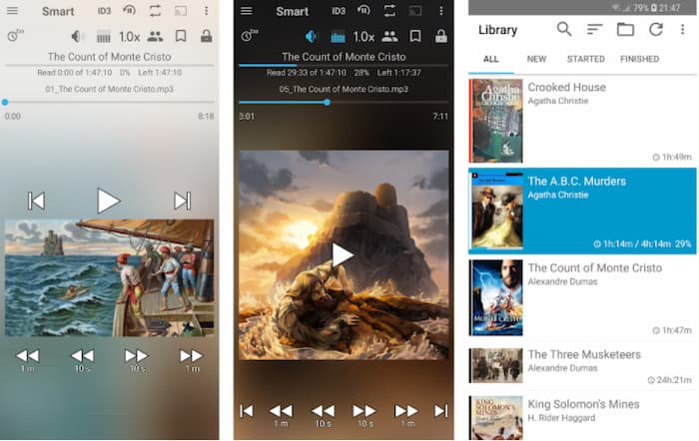The height and width of the screenshot is (441, 699).
Task: Open Library sort options
Action: coord(595,29)
